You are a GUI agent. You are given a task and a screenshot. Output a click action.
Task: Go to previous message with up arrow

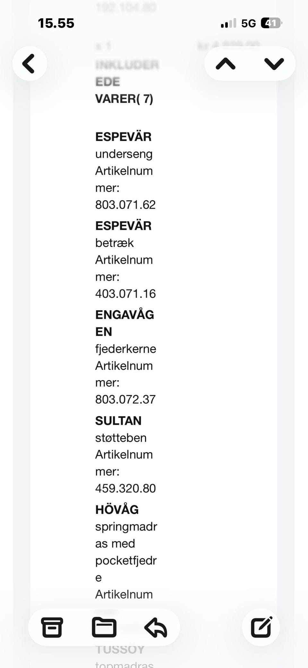tap(226, 64)
